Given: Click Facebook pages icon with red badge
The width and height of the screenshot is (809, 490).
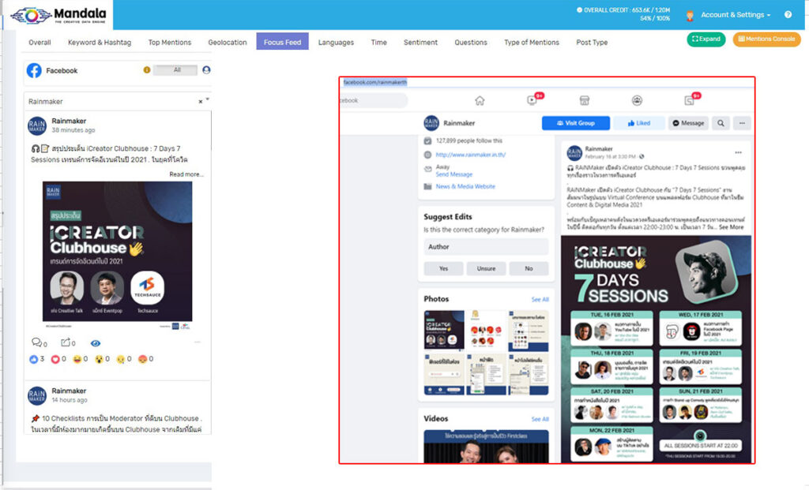Looking at the screenshot, I should click(690, 100).
